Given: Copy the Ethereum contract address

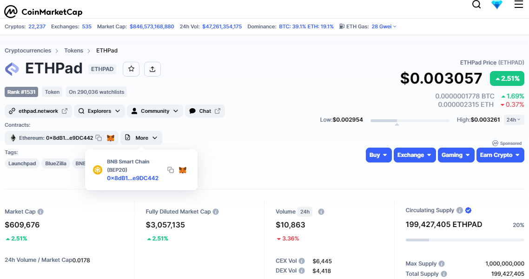Looking at the screenshot, I should point(99,138).
